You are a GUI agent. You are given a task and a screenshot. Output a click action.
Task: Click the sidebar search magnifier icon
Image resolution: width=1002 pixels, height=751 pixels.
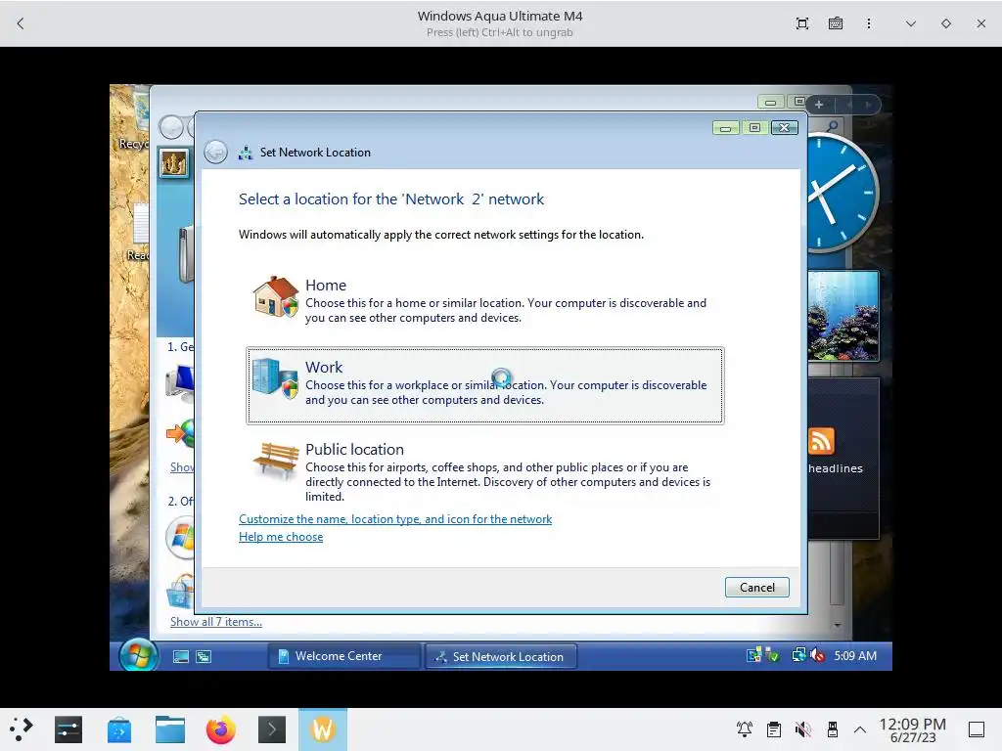pyautogui.click(x=832, y=126)
